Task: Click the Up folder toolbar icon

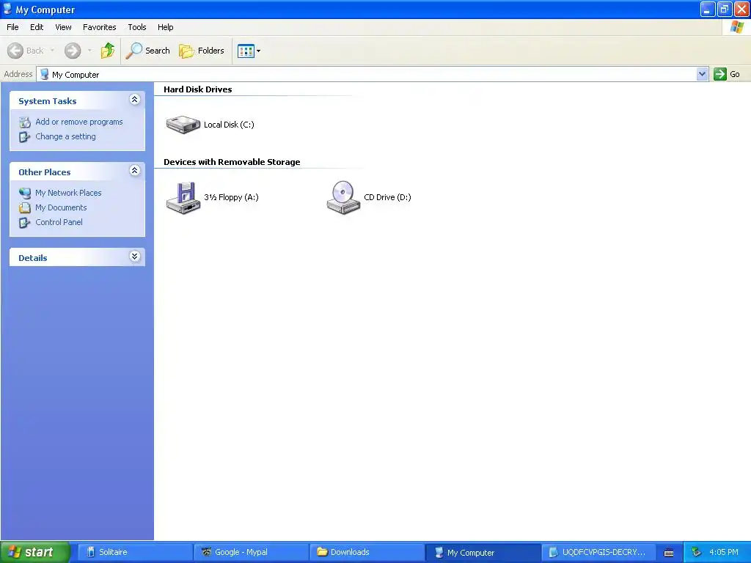Action: 108,51
